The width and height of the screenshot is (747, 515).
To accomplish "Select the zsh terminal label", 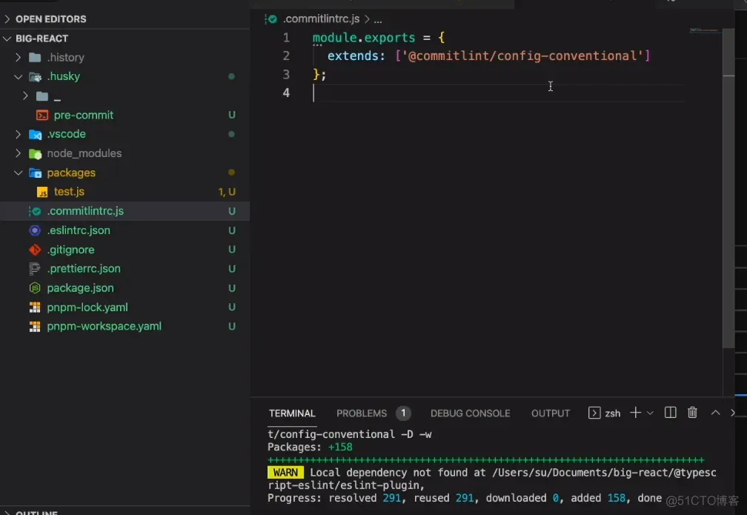I will coord(612,413).
